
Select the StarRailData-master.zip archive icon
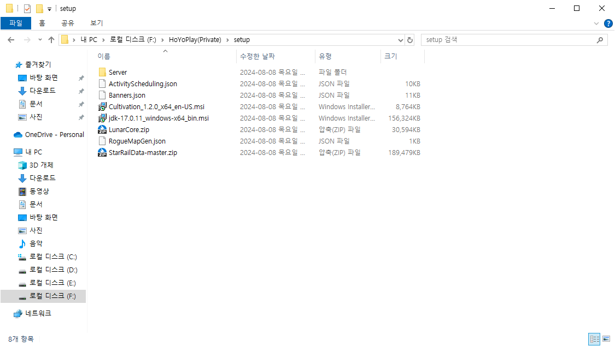102,152
